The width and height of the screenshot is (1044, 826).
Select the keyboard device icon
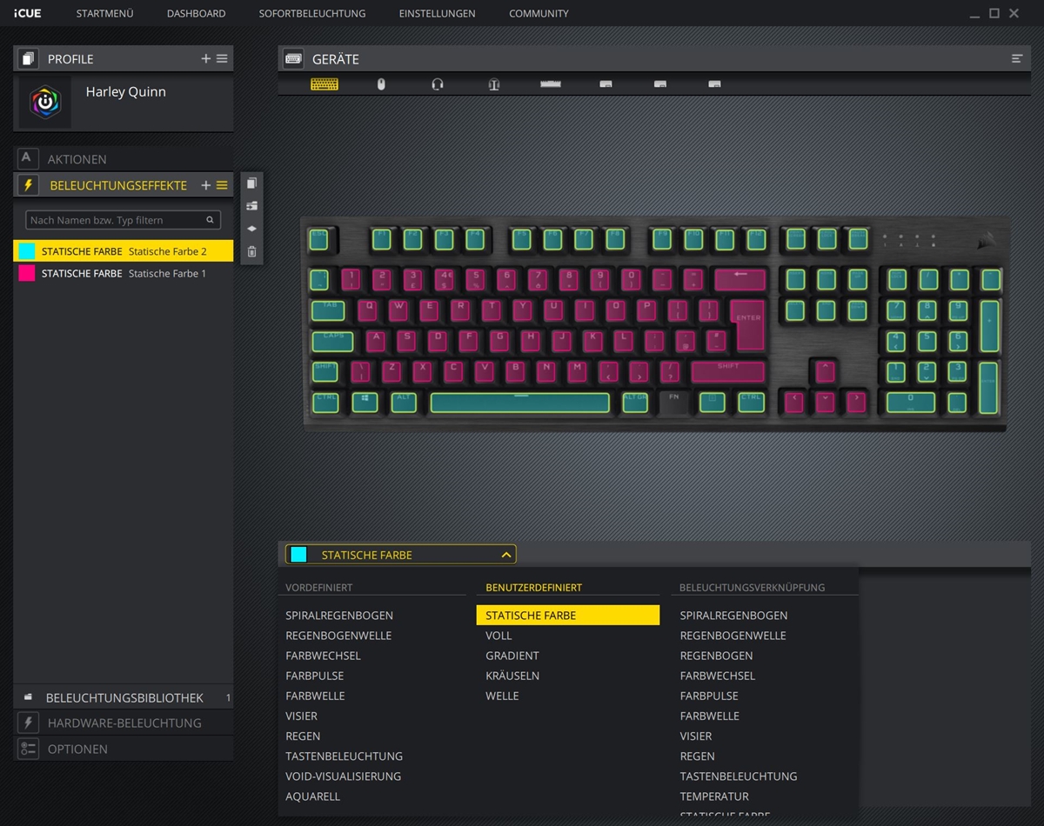click(x=325, y=84)
